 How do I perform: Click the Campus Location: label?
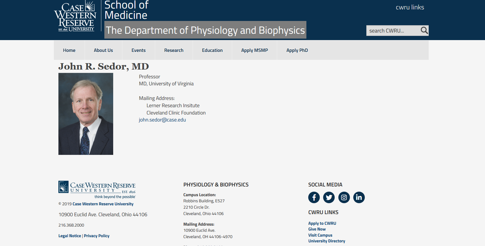point(199,195)
